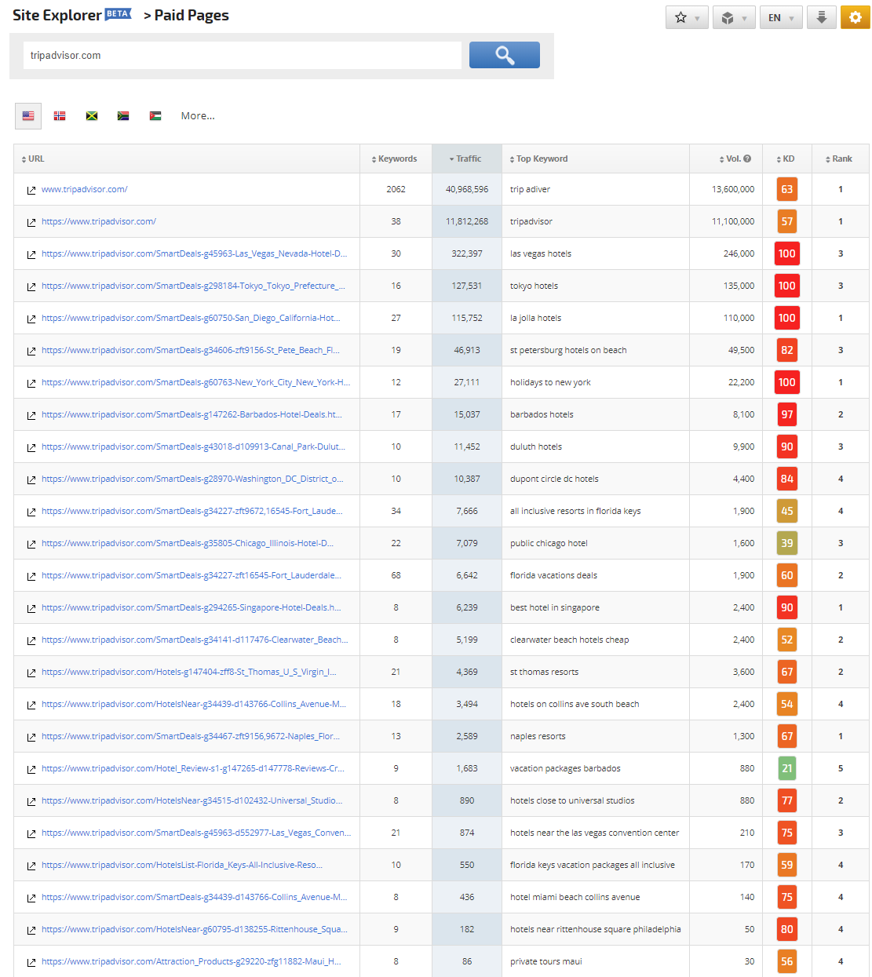This screenshot has width=872, height=977.
Task: Sort table by Traffic column
Action: [x=466, y=159]
